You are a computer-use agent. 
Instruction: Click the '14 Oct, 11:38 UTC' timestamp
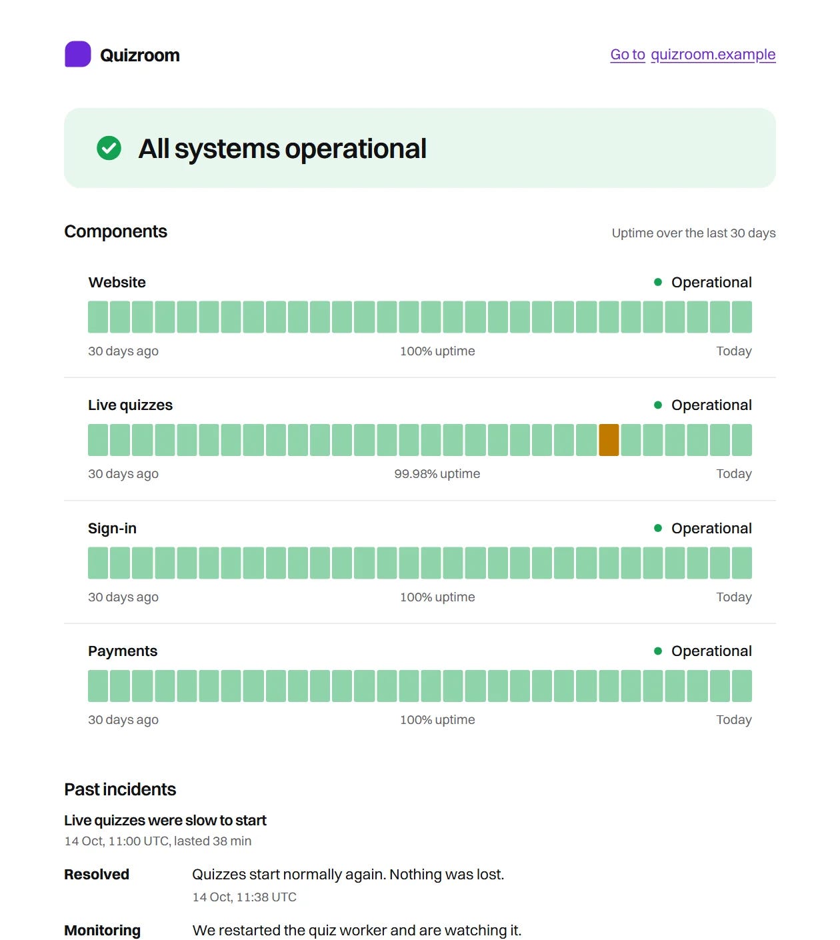(x=244, y=897)
